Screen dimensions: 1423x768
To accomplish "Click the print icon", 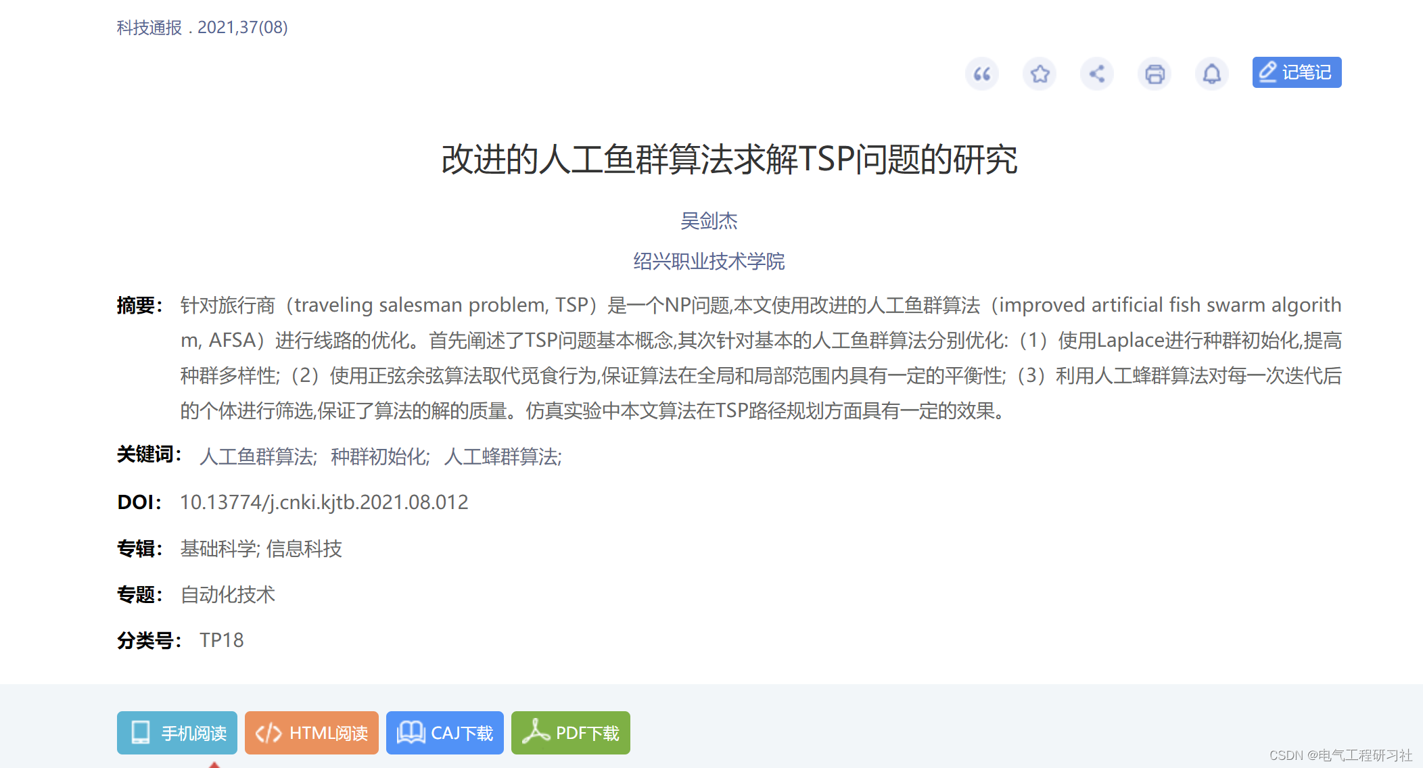I will 1154,74.
